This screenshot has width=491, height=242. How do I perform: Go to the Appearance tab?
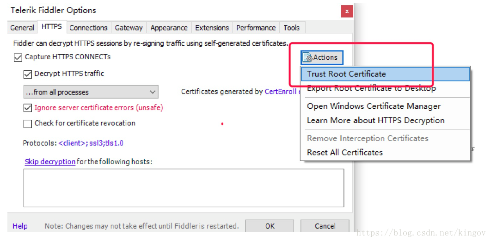pos(169,28)
